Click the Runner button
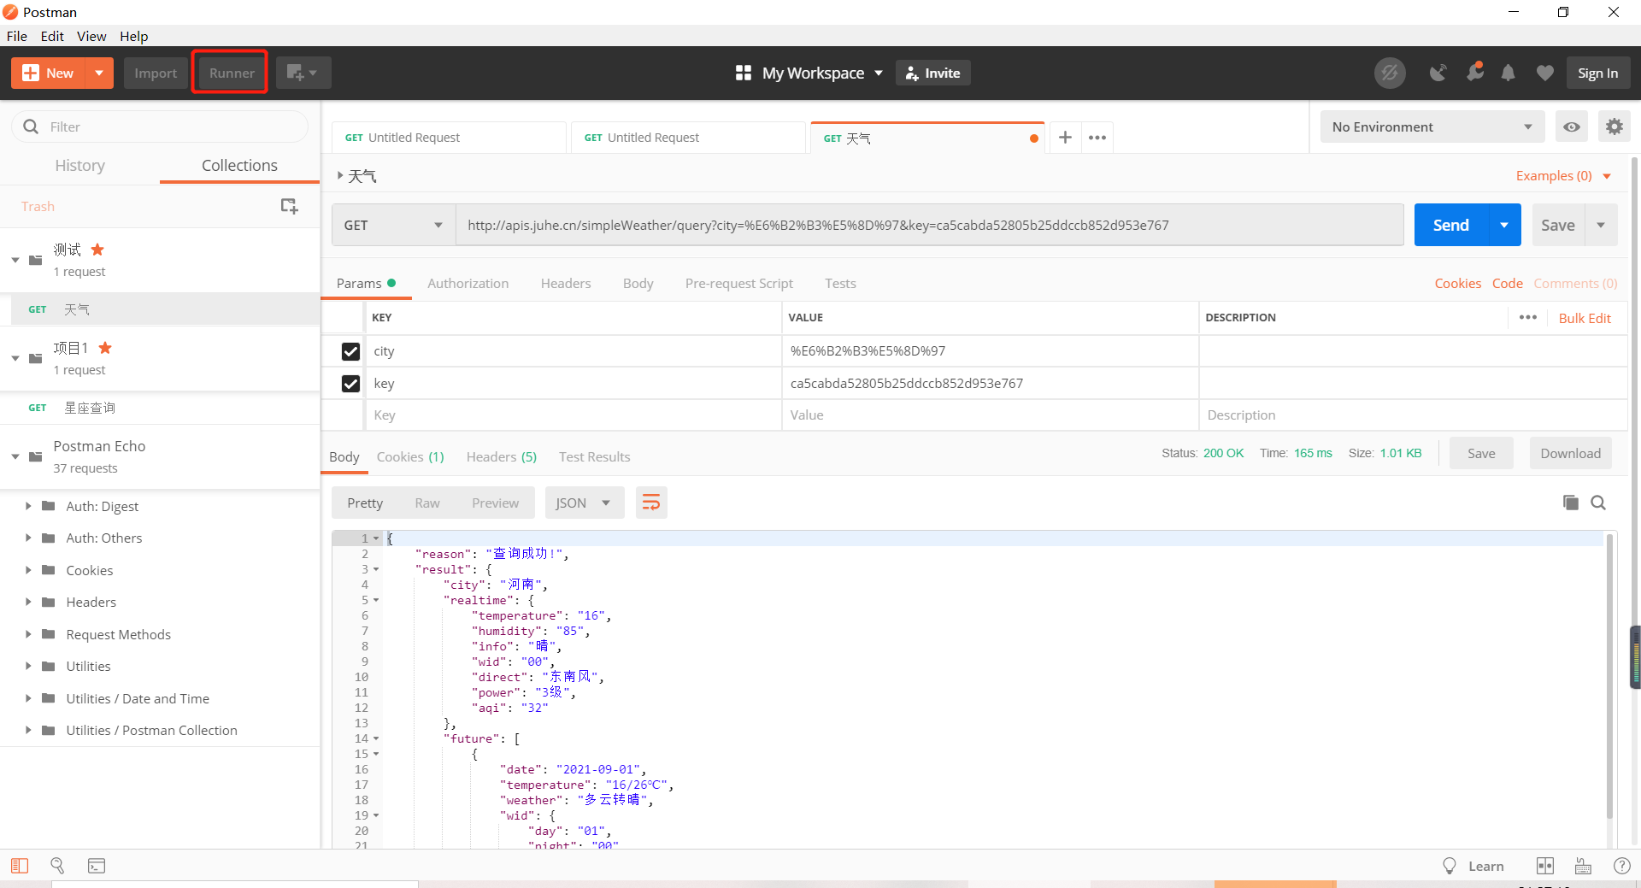The width and height of the screenshot is (1641, 888). click(232, 73)
